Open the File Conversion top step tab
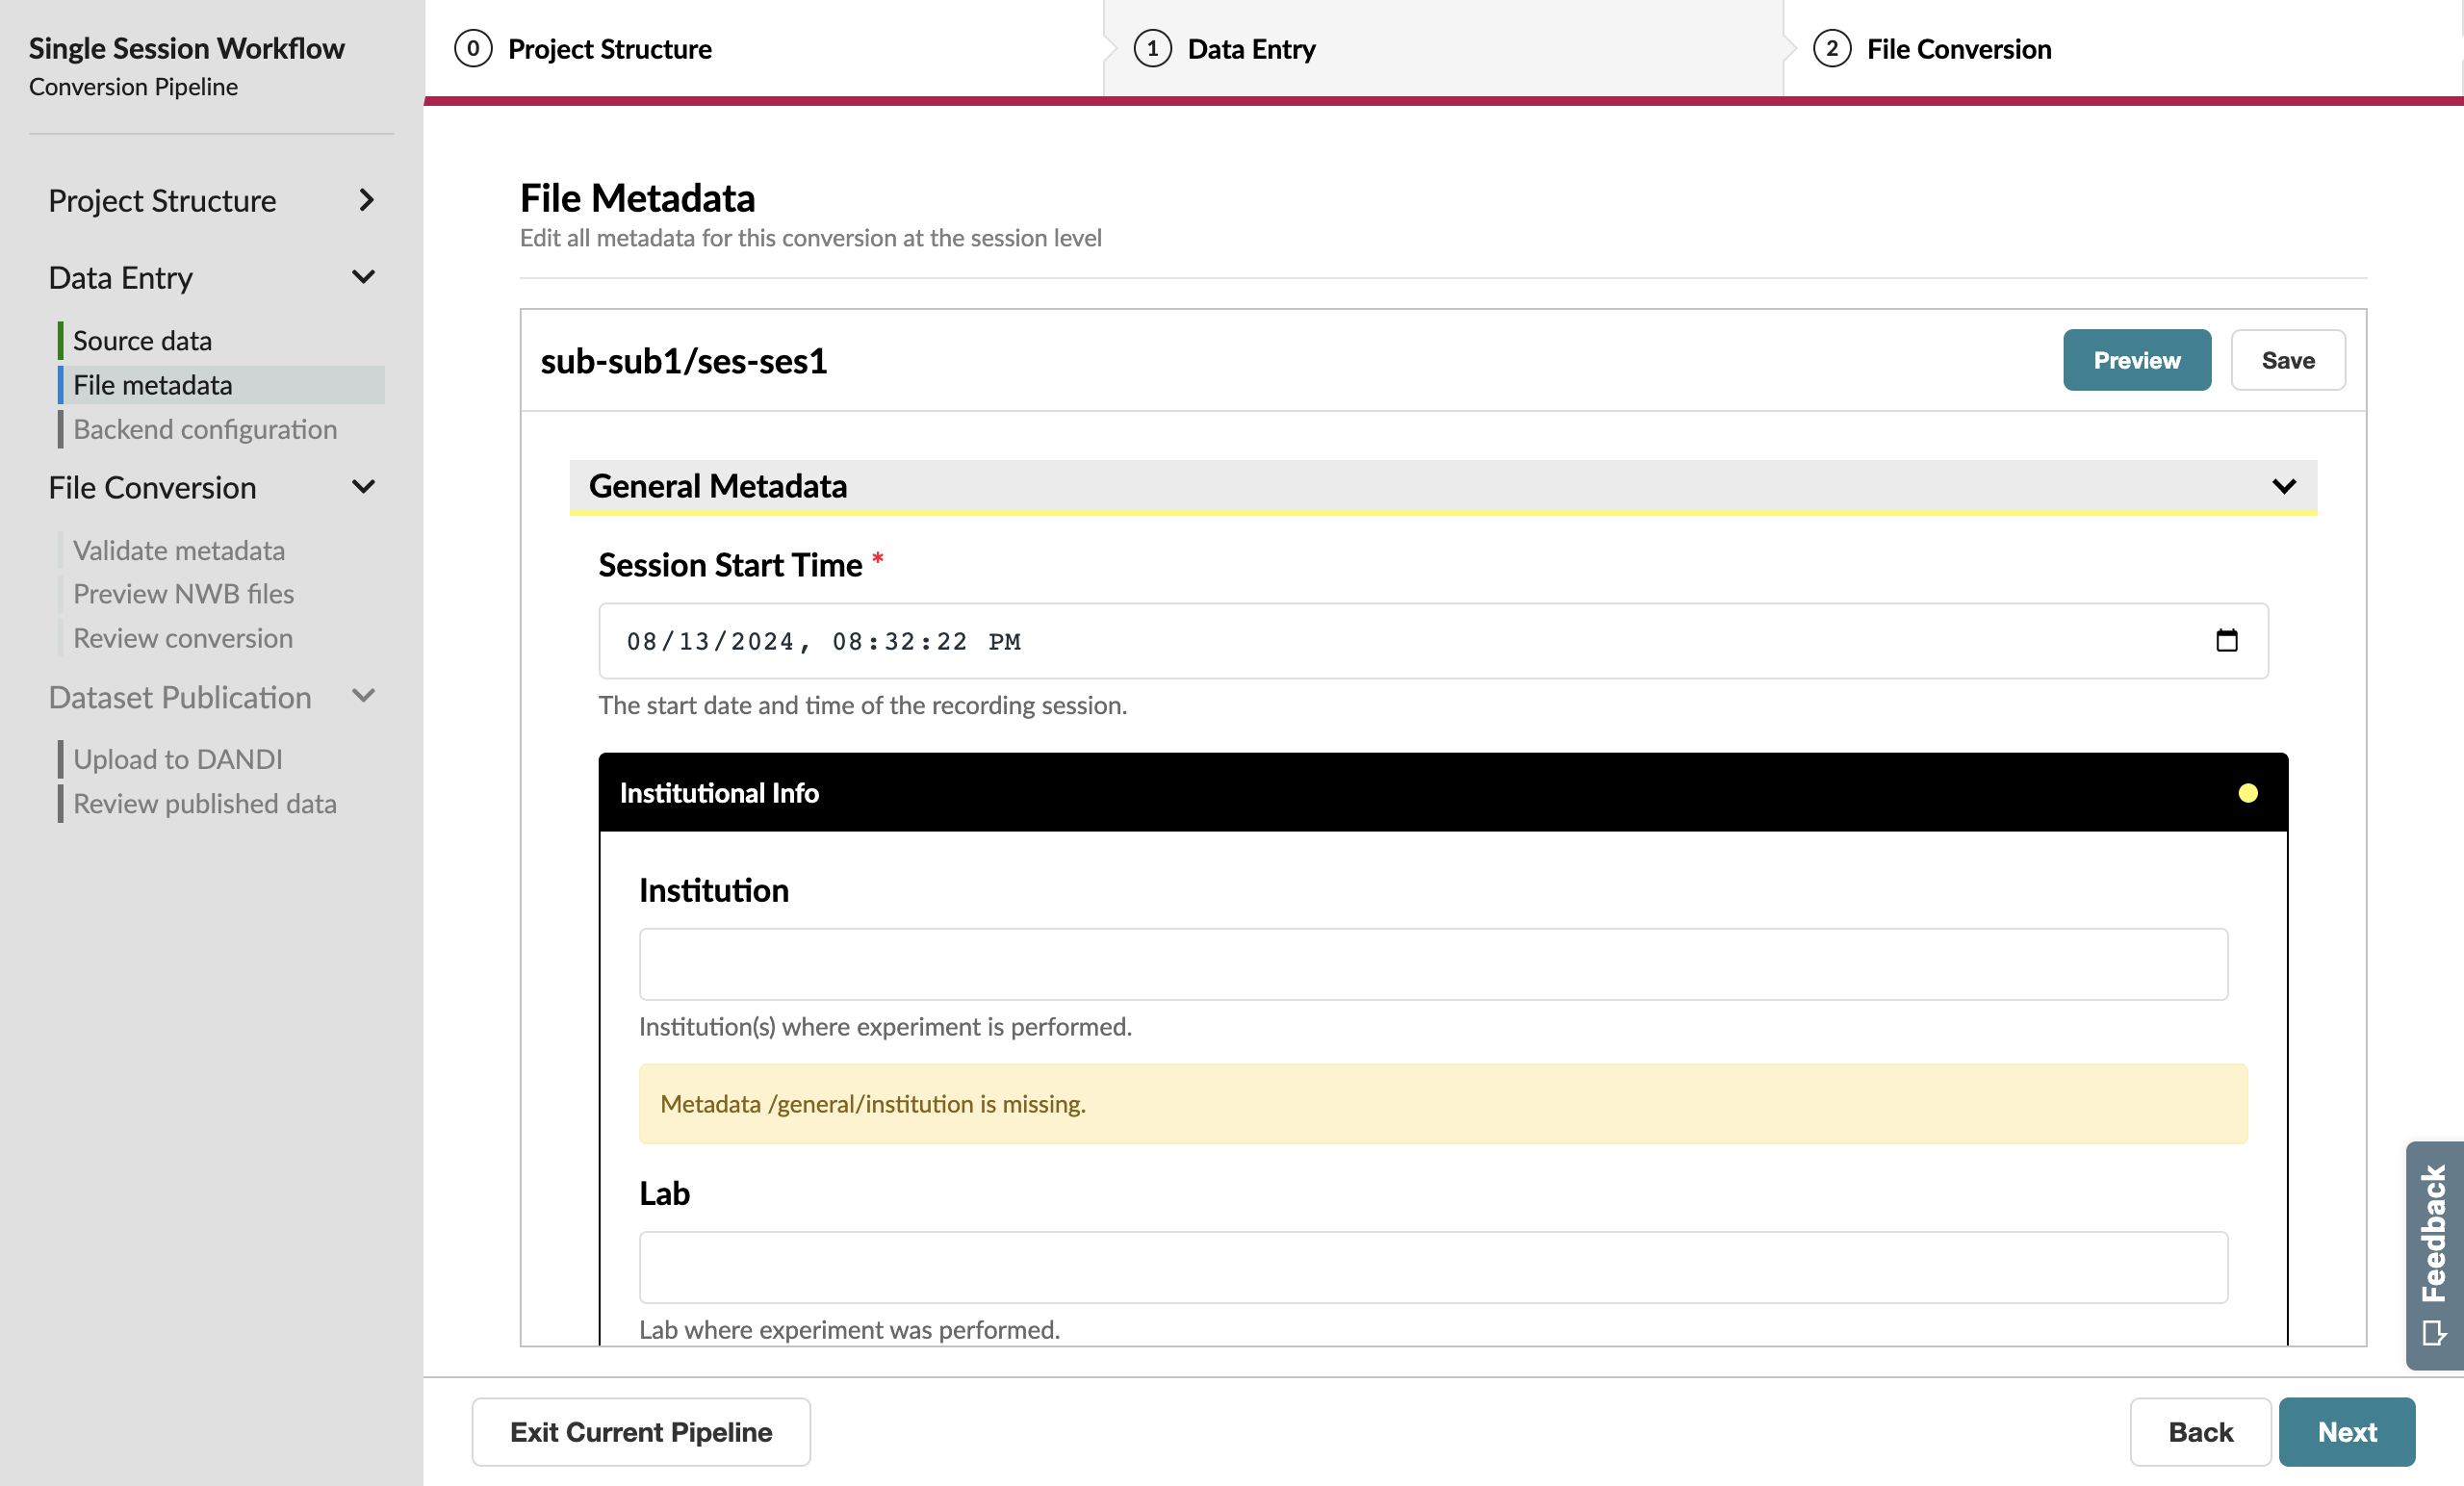The image size is (2464, 1486). 2122,48
